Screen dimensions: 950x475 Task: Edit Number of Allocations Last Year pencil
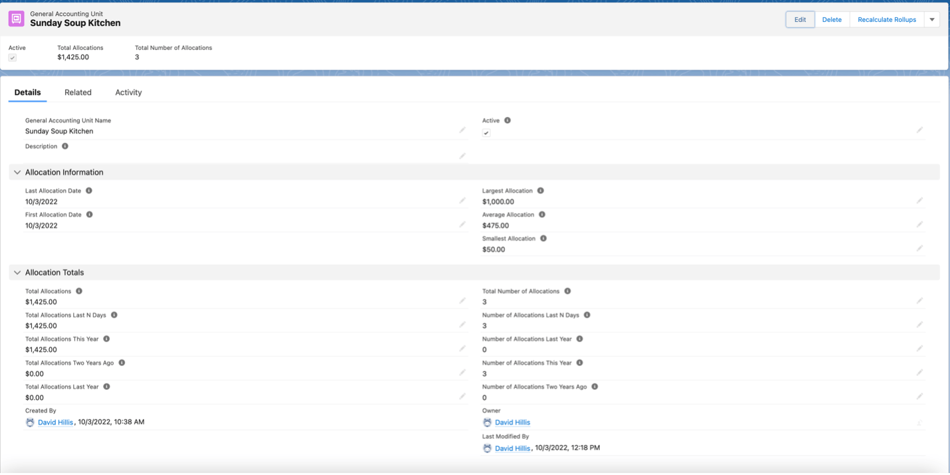tap(919, 349)
